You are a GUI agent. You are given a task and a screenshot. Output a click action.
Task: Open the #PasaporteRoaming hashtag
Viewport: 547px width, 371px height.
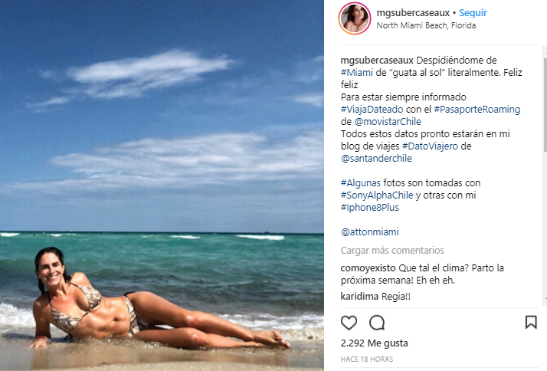pos(477,110)
